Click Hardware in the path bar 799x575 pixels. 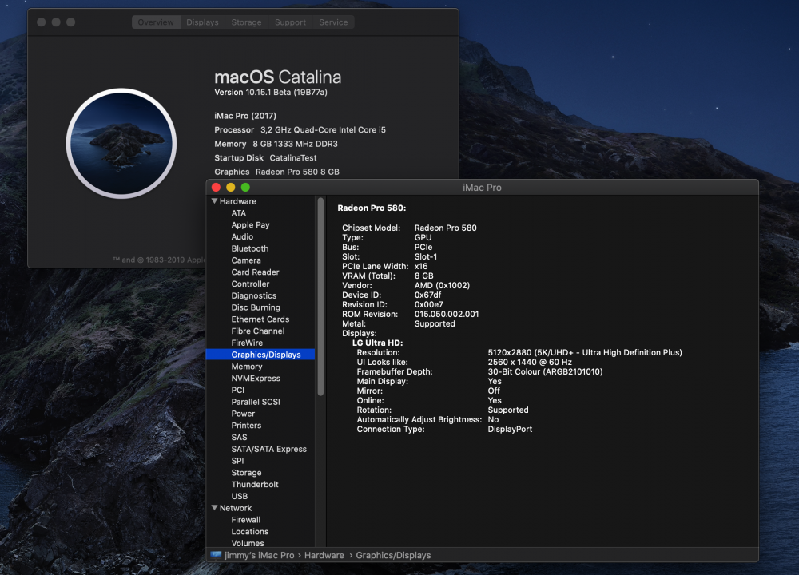(324, 555)
